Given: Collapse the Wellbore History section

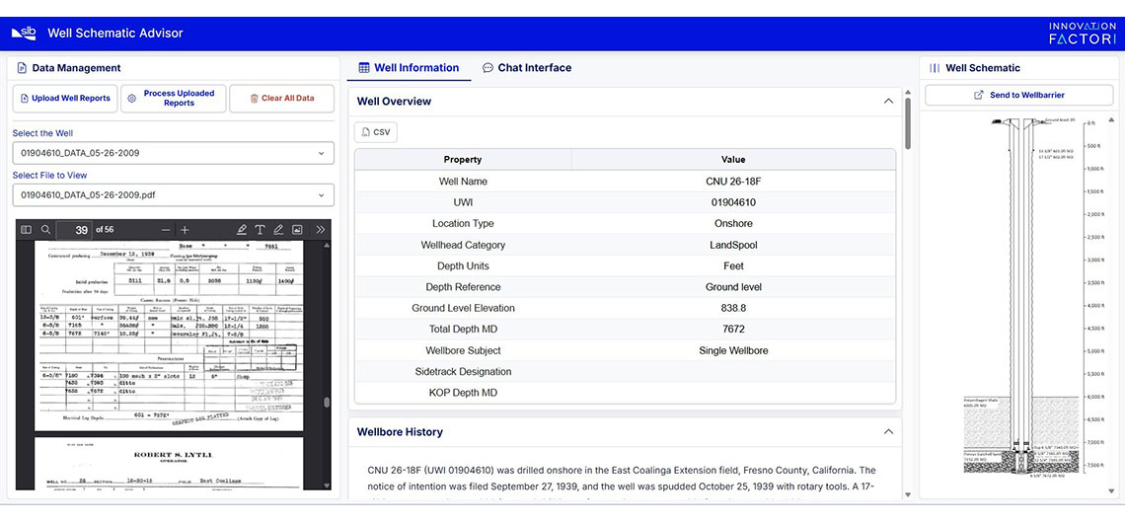Looking at the screenshot, I should point(888,432).
